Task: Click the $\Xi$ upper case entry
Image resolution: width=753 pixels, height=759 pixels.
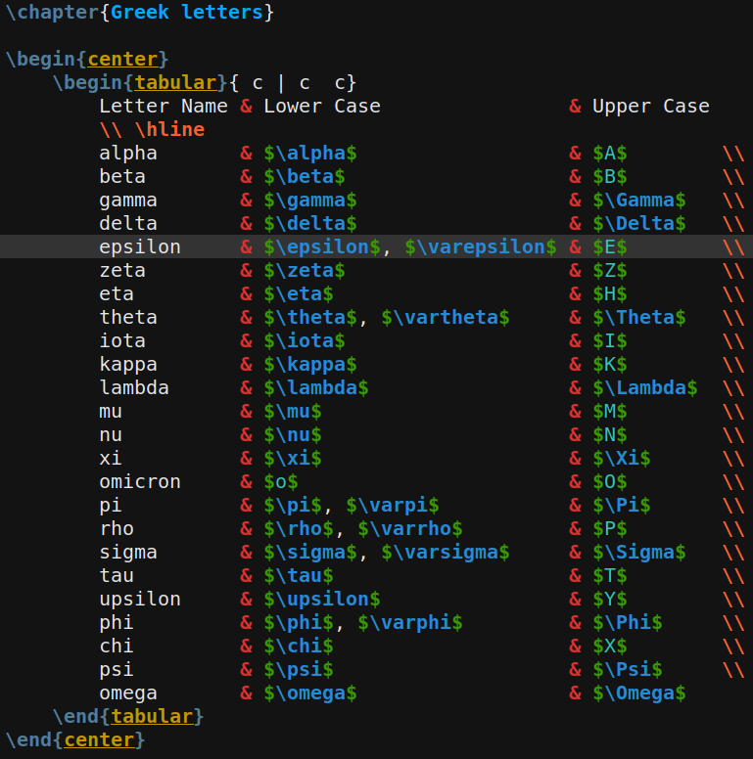Action: click(622, 459)
